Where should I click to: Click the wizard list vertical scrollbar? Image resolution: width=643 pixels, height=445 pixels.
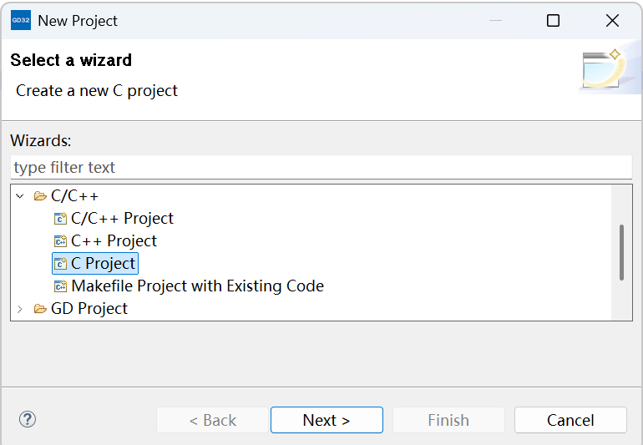(x=621, y=252)
